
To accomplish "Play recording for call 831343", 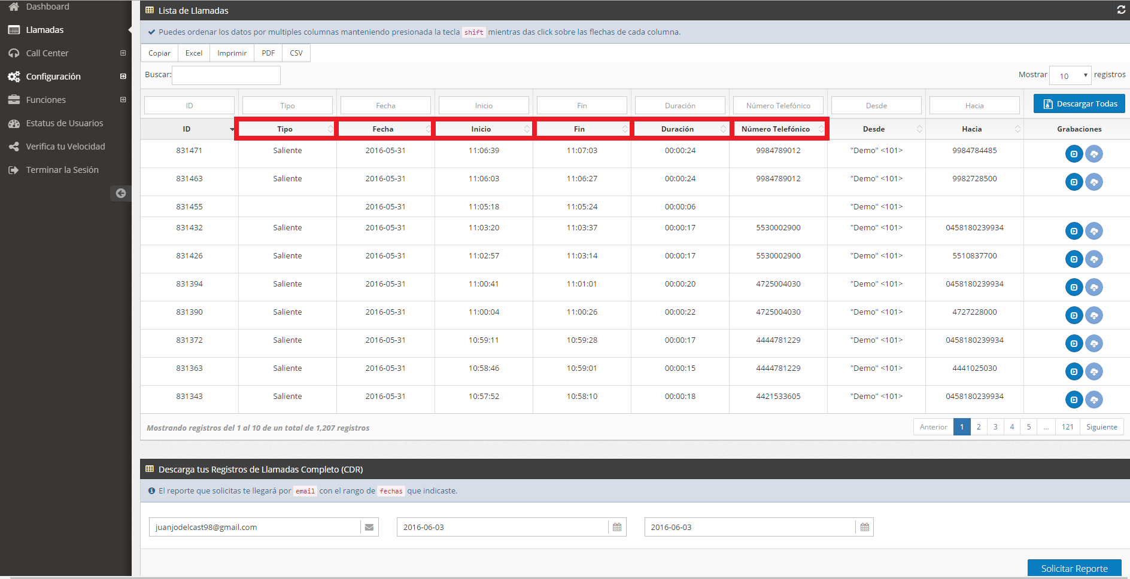I will [1074, 400].
